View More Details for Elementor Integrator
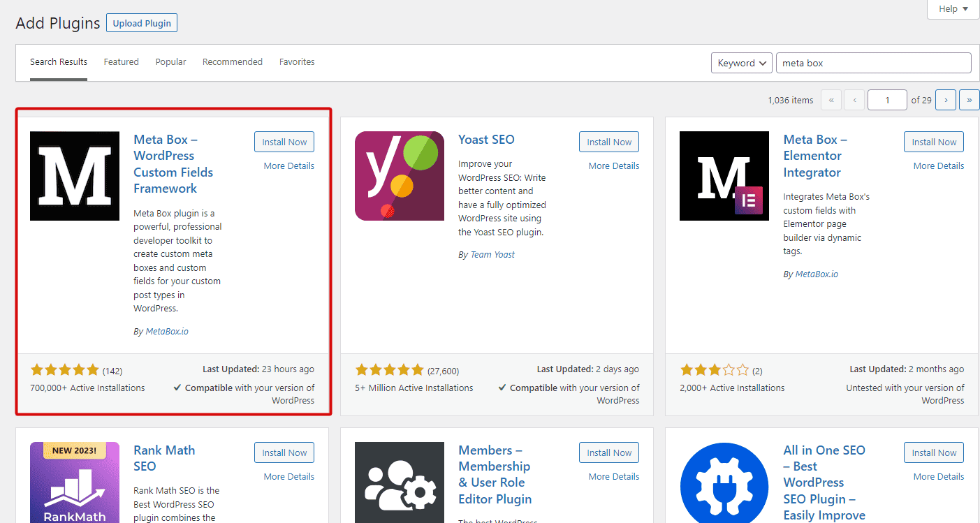Image resolution: width=980 pixels, height=523 pixels. (939, 166)
